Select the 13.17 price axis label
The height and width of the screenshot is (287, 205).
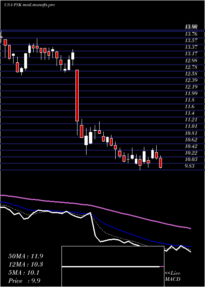pos(191,54)
